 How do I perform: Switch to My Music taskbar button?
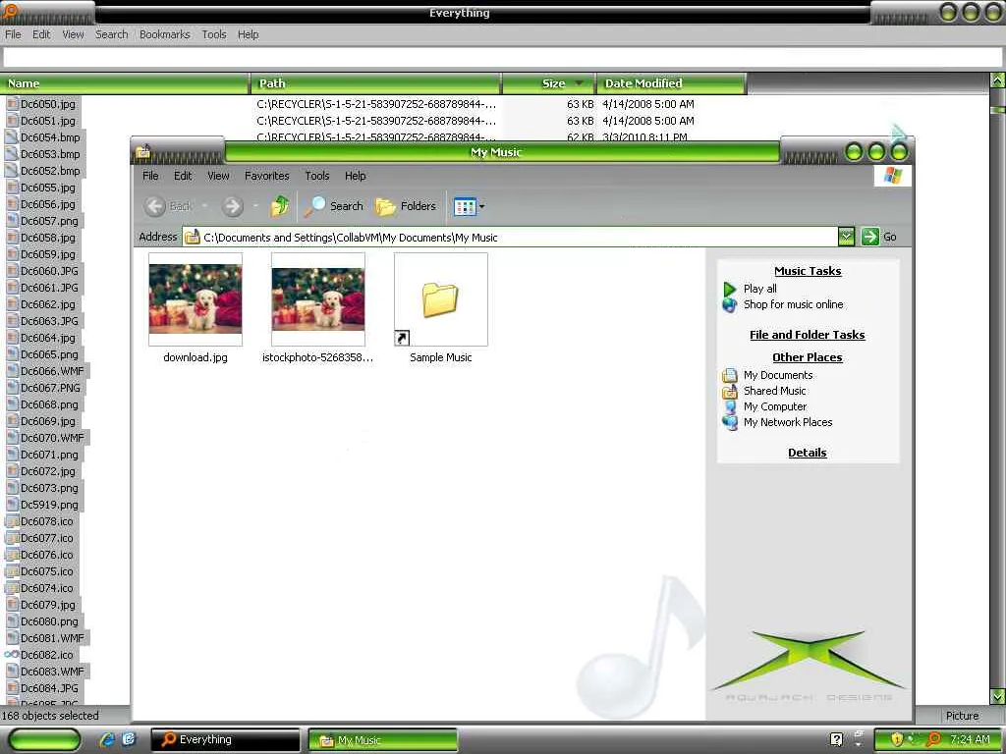click(383, 740)
